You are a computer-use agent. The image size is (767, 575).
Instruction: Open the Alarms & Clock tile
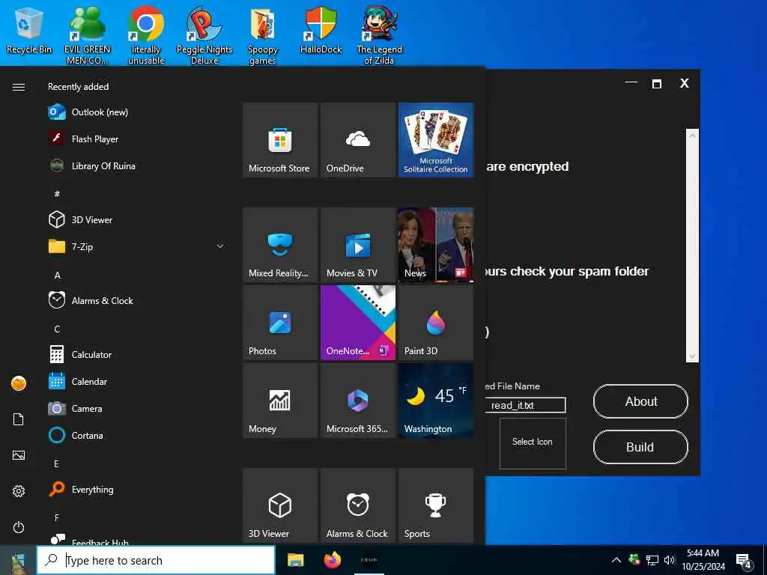tap(358, 505)
